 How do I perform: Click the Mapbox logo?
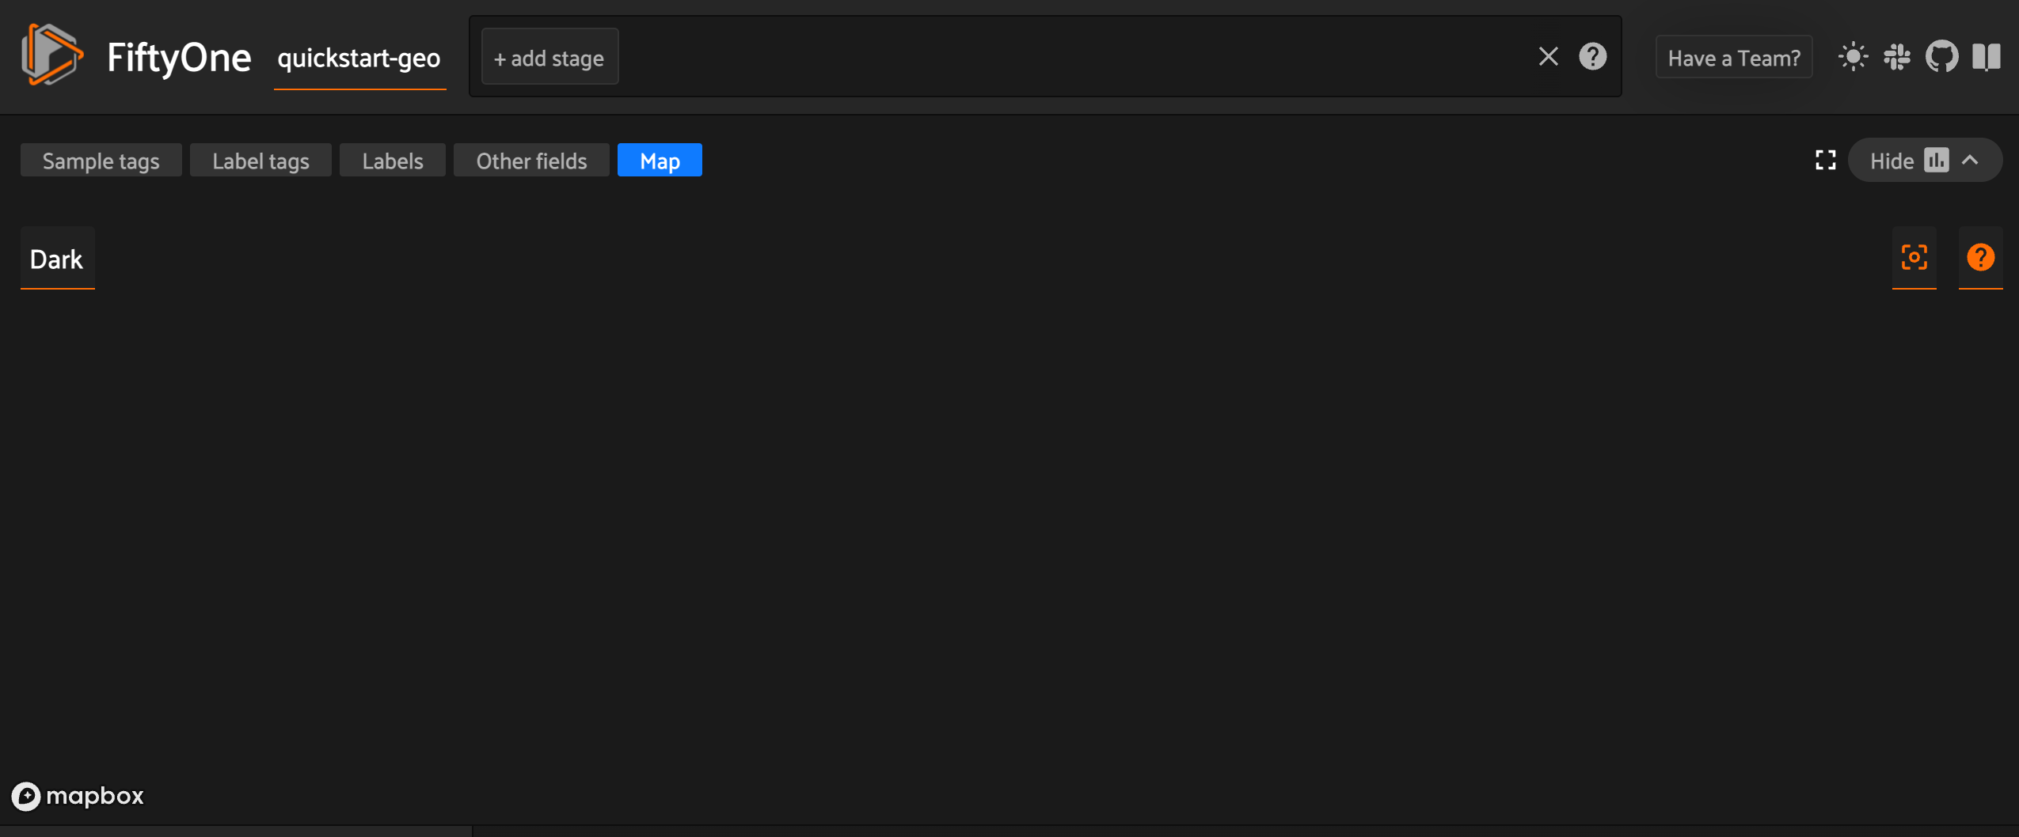78,796
